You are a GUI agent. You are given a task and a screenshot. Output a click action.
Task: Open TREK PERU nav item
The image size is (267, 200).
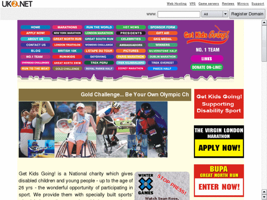(x=99, y=63)
